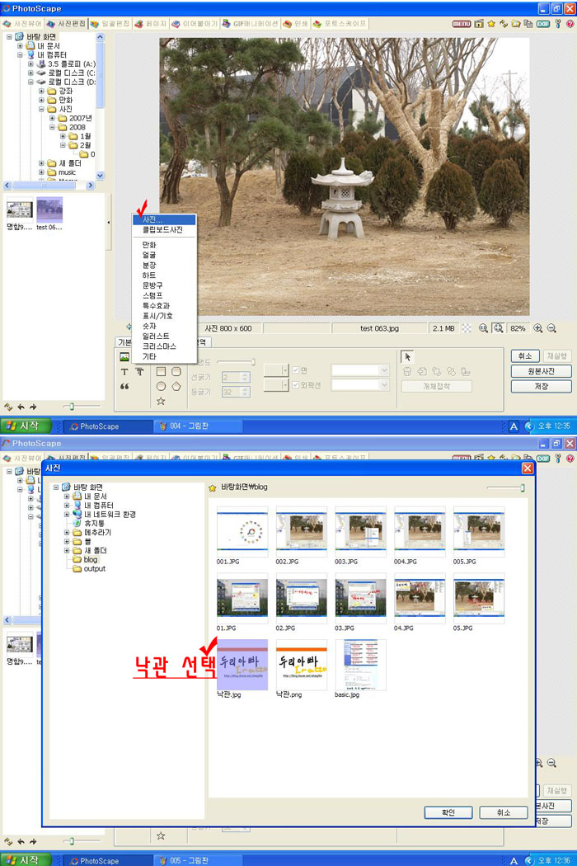Click the down arrow of the upper folder tree's scrollbar
Screen dimensions: 577x866
[100, 175]
